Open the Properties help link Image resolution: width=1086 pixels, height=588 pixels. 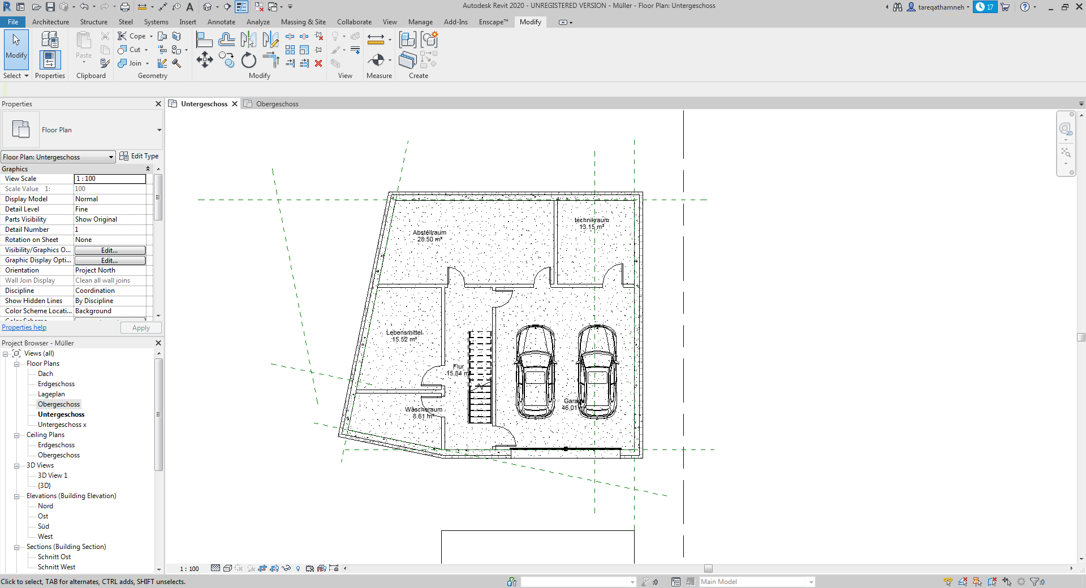[x=24, y=327]
